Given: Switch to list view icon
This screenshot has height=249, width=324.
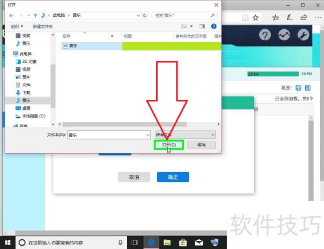Looking at the screenshot, I should coord(308,88).
